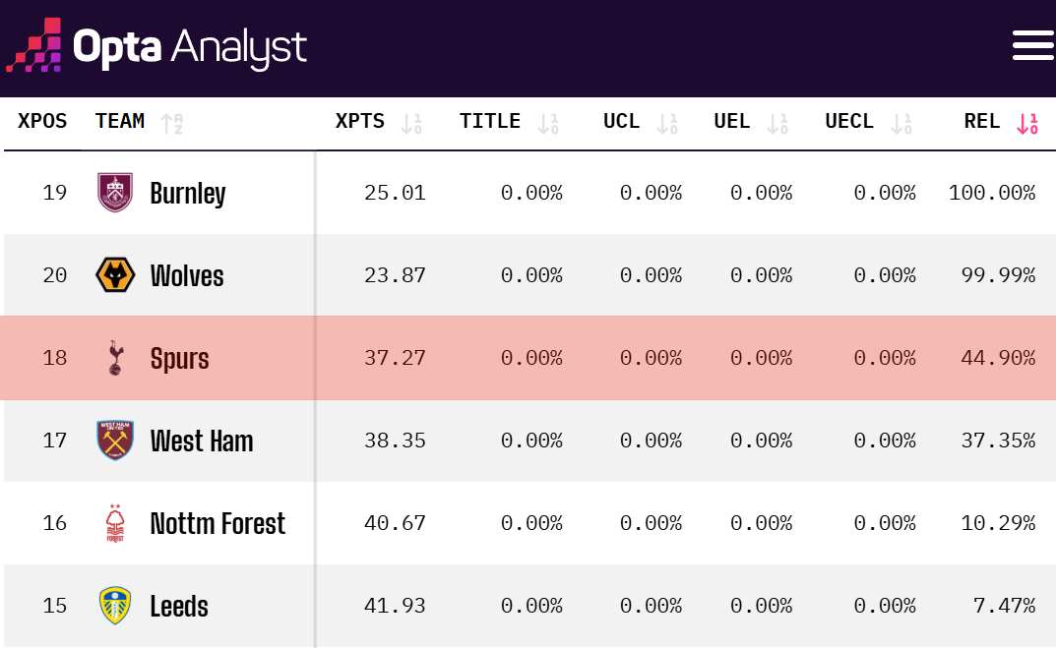Sort the table by the UEL column
The width and height of the screenshot is (1056, 648).
pyautogui.click(x=778, y=124)
